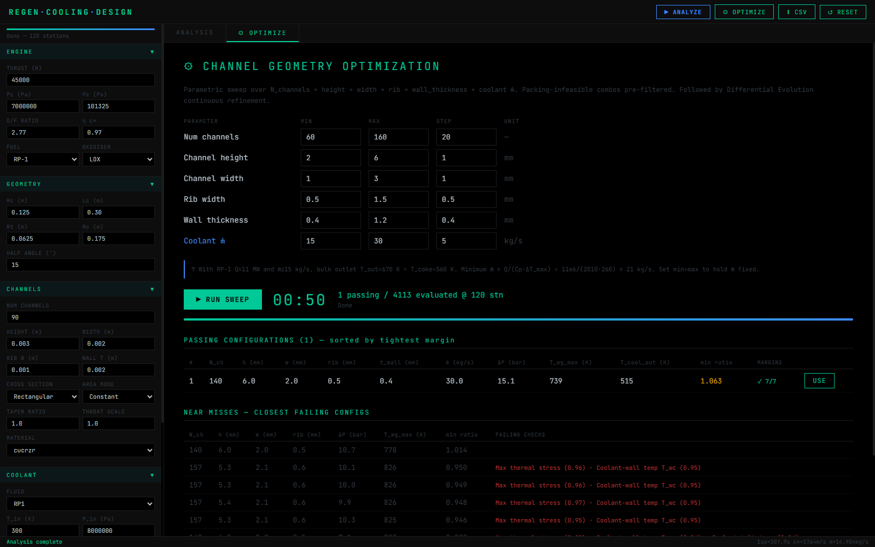Click USE for the passing configuration
875x547 pixels.
819,381
